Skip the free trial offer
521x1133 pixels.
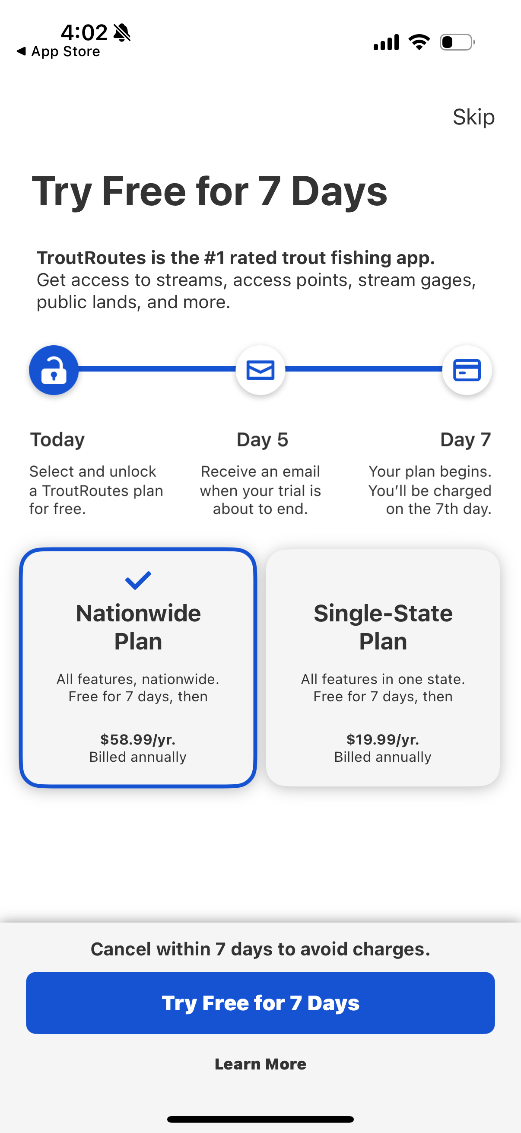473,117
